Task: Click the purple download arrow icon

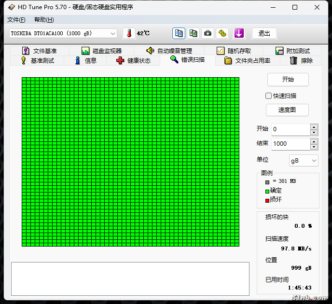Action: pyautogui.click(x=239, y=33)
